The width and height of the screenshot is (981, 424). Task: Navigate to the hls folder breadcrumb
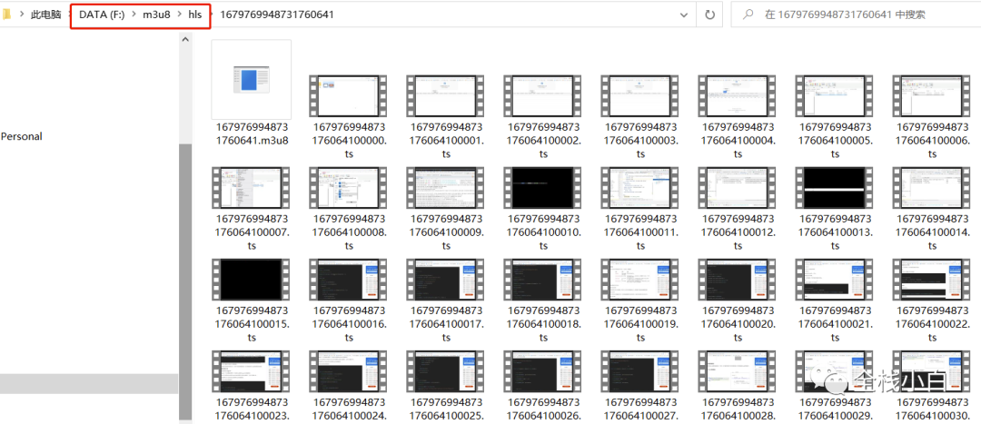pyautogui.click(x=195, y=15)
